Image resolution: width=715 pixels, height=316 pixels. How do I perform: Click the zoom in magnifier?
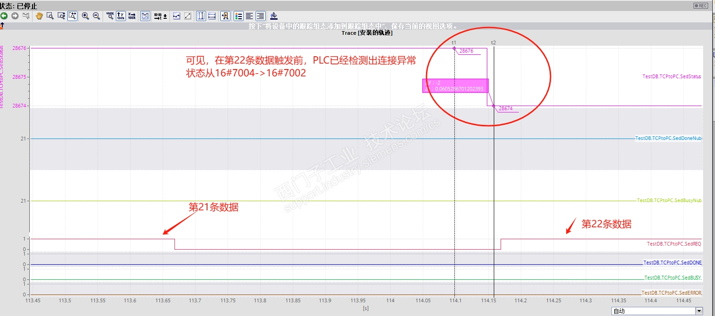[85, 16]
